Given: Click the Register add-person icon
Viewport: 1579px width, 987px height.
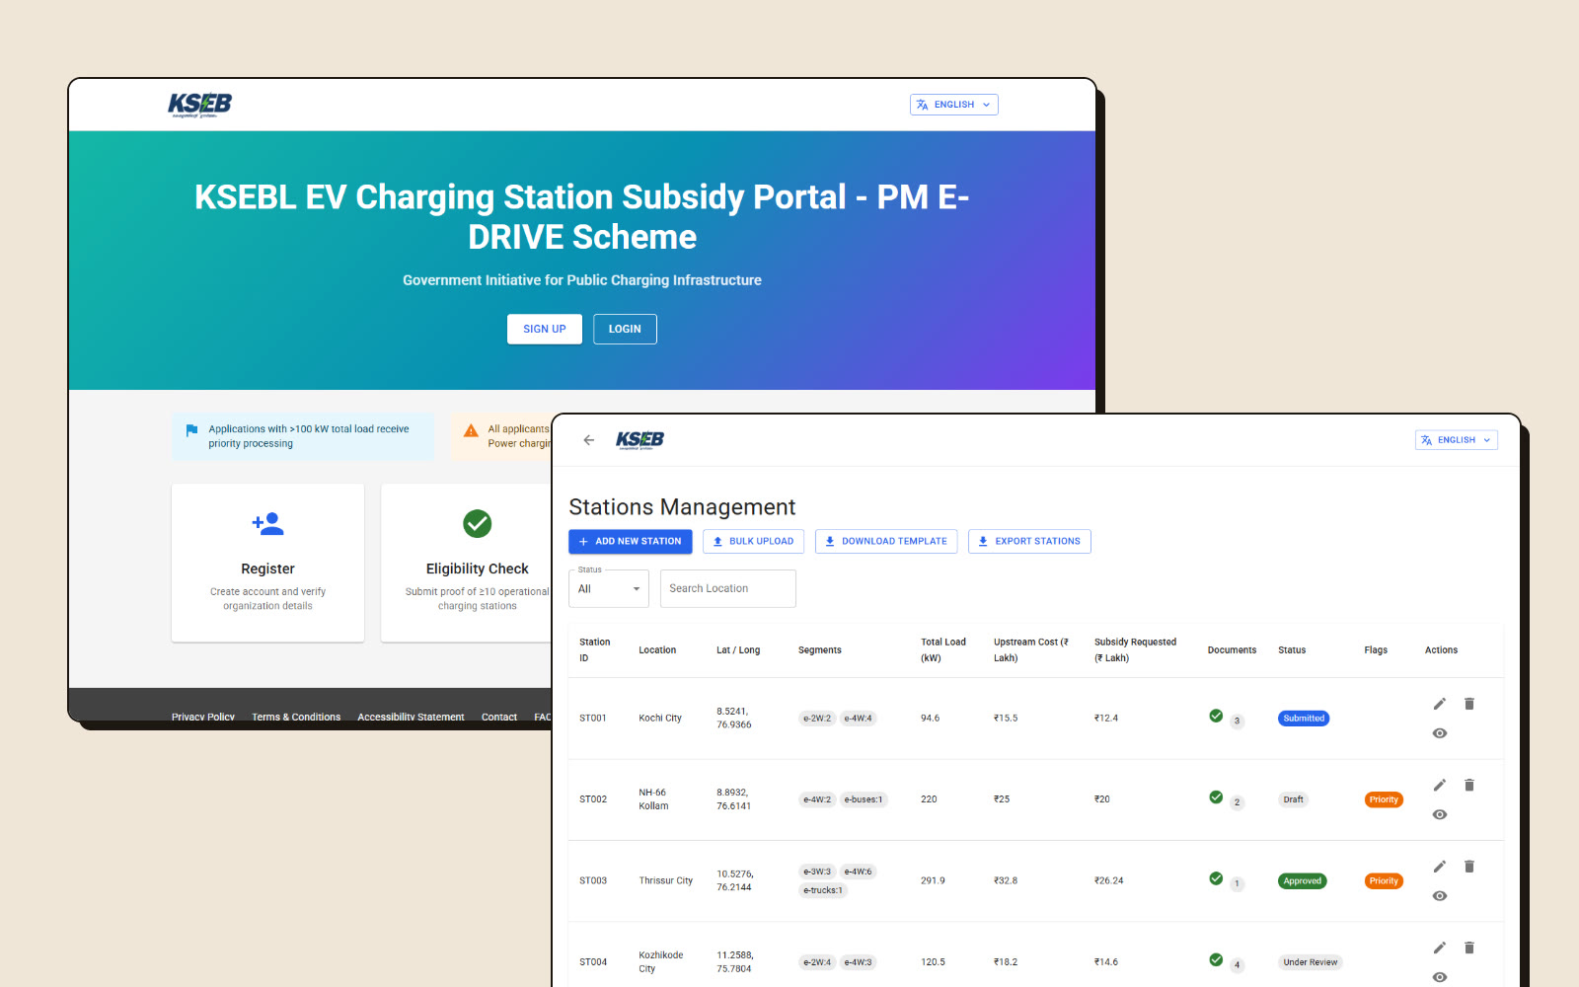Looking at the screenshot, I should (267, 524).
